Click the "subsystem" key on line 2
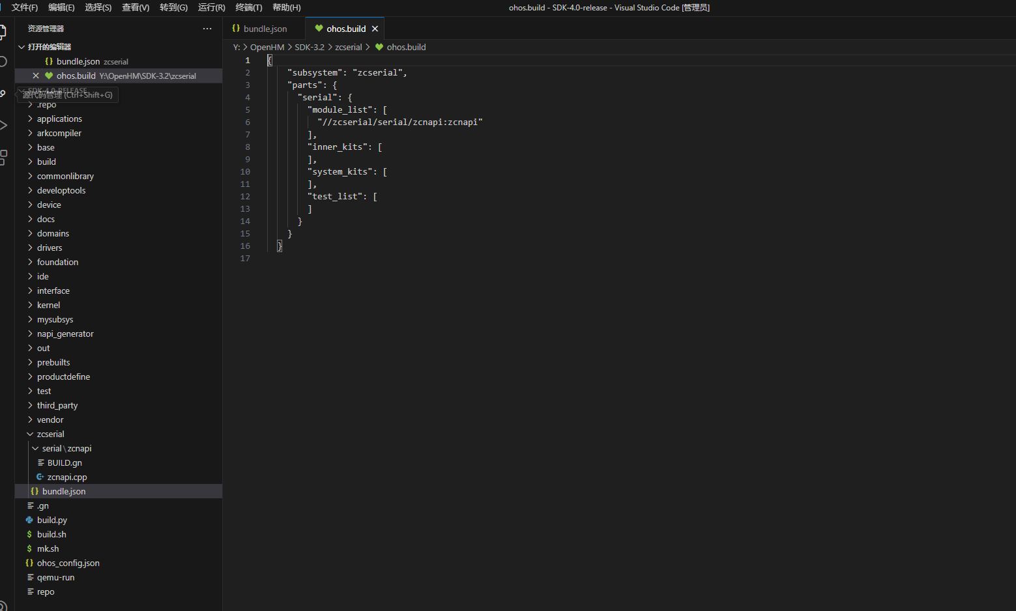The width and height of the screenshot is (1016, 611). pyautogui.click(x=315, y=72)
